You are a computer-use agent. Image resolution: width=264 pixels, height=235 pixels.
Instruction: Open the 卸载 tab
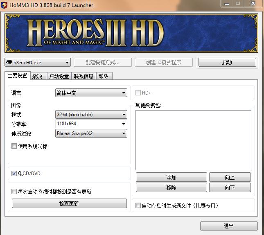(104, 76)
